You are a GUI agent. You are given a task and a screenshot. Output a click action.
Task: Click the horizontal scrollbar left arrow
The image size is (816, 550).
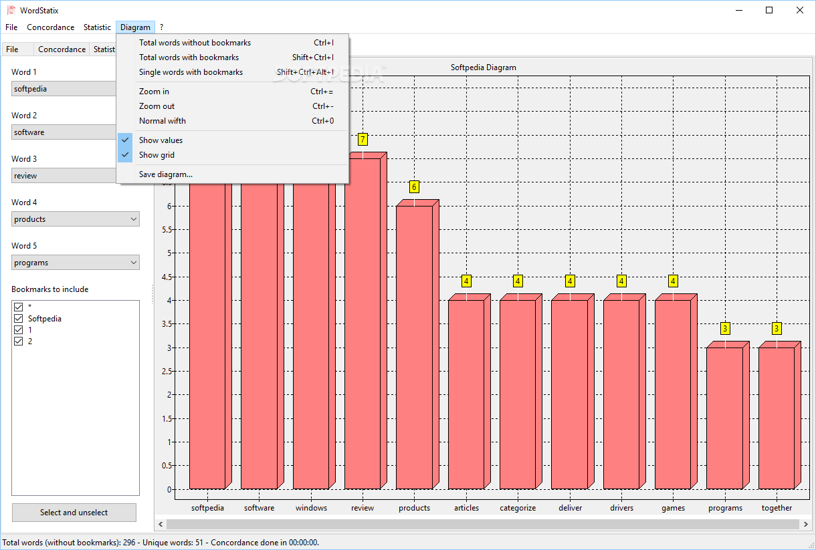(x=161, y=524)
